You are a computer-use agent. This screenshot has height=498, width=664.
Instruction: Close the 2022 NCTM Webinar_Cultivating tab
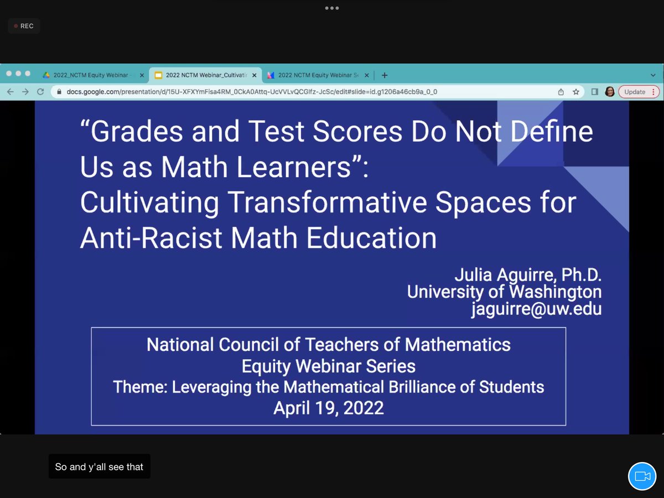coord(255,75)
